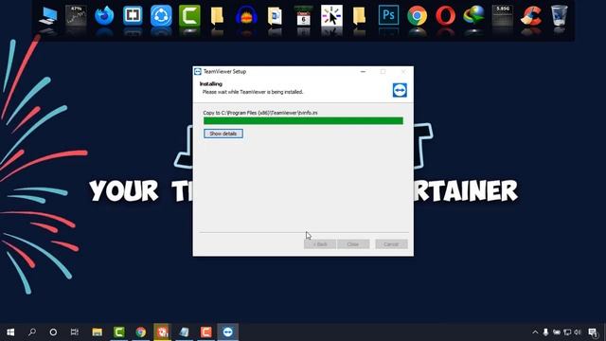This screenshot has width=606, height=341.
Task: Launch Camtasia from the dock
Action: 189,16
